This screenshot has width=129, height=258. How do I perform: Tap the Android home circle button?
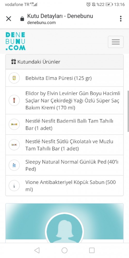point(64,250)
